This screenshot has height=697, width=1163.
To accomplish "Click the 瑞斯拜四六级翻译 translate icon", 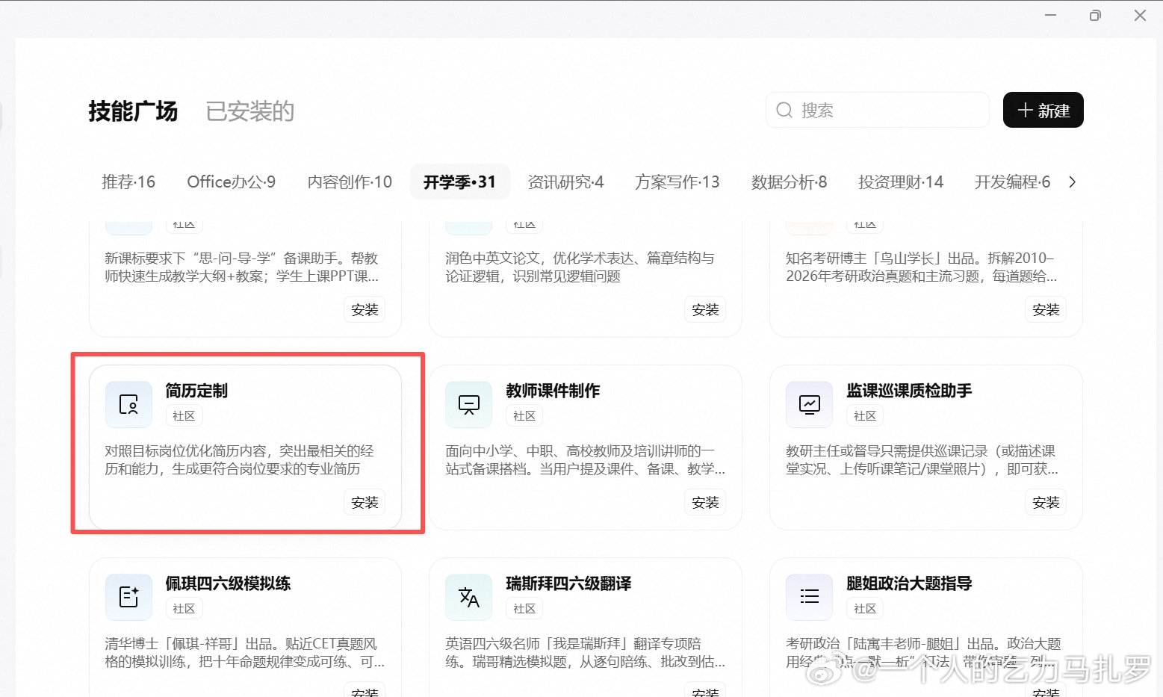I will click(469, 597).
